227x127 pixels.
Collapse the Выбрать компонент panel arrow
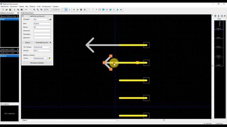click(18, 13)
